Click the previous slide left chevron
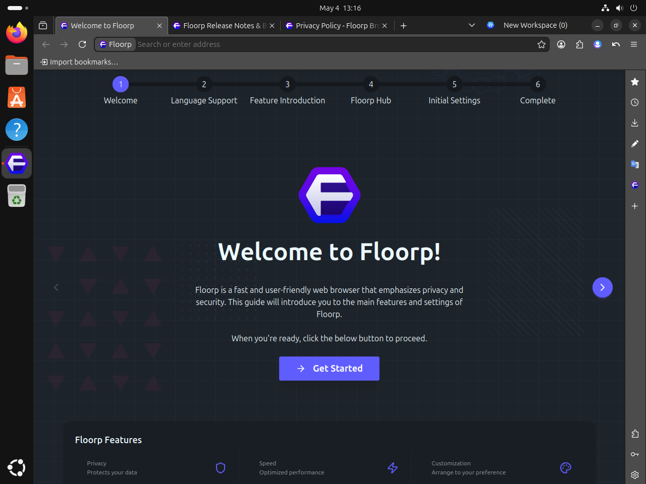Viewport: 646px width, 484px height. (56, 287)
